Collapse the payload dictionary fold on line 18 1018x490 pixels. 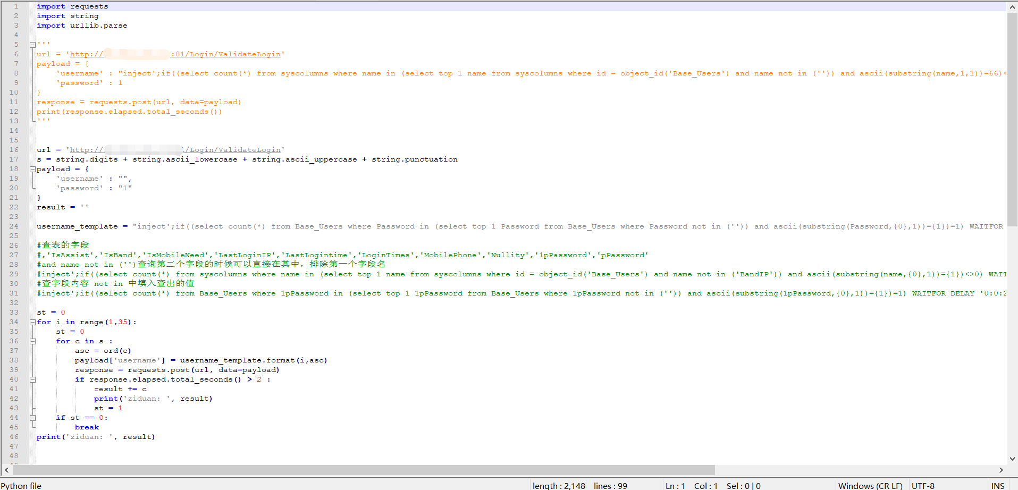[x=32, y=169]
